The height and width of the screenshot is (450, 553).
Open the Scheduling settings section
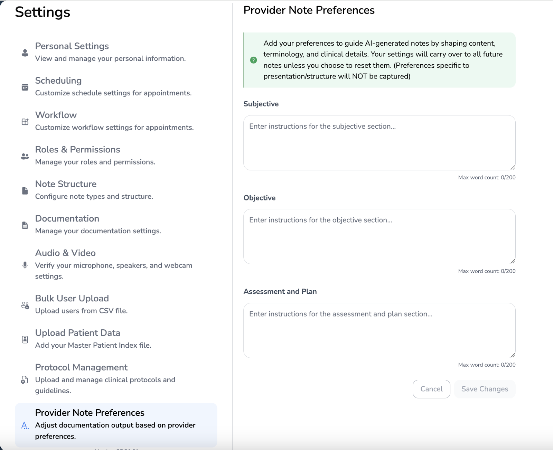(x=58, y=81)
